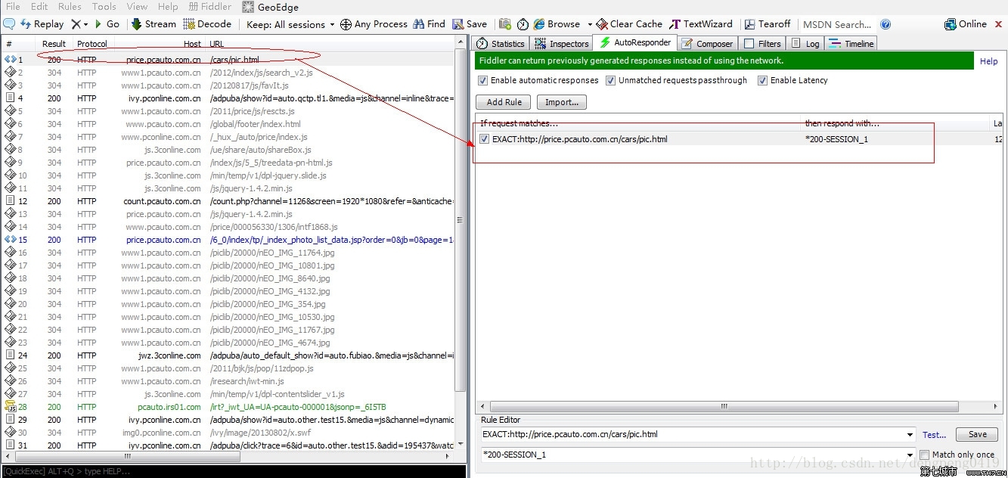Open the File menu

point(13,7)
